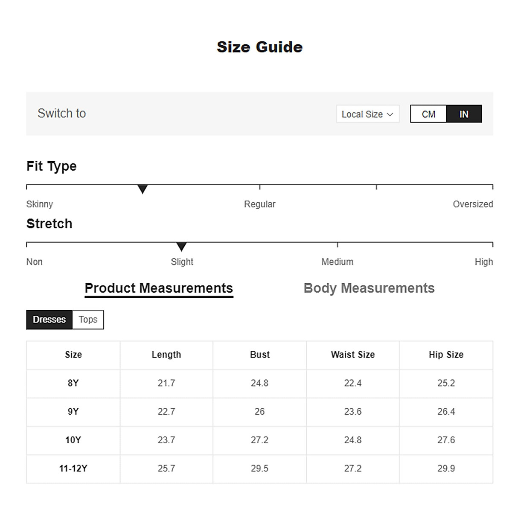This screenshot has height=512, width=512.
Task: Open the Local Size dropdown
Action: coord(367,114)
